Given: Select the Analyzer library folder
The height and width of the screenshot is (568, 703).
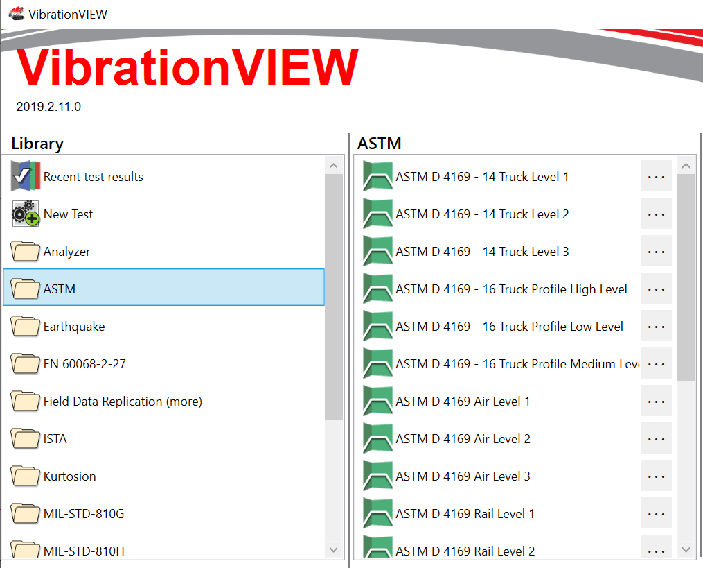Looking at the screenshot, I should coord(163,252).
